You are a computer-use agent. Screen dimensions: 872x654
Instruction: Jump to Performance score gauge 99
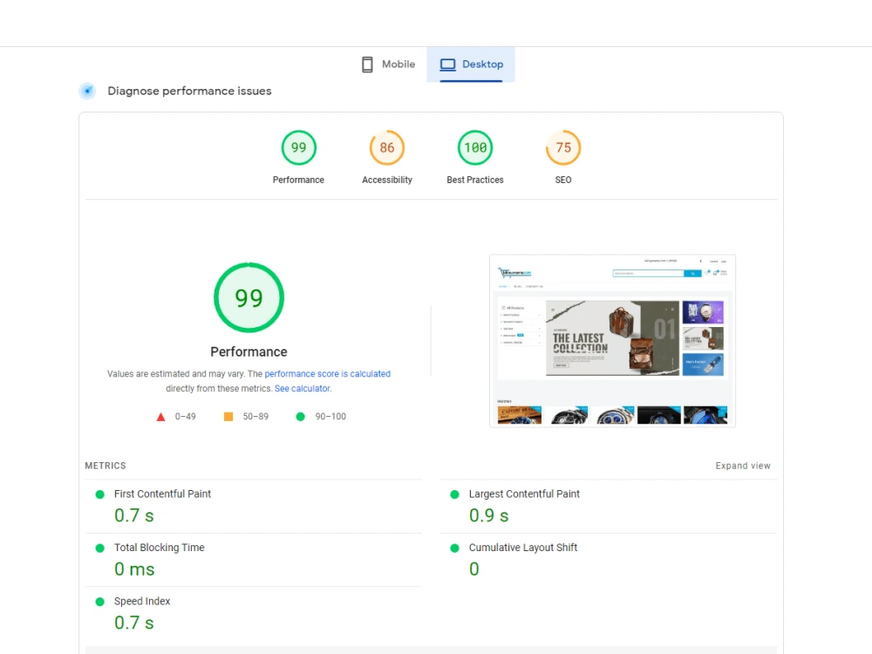(x=298, y=147)
